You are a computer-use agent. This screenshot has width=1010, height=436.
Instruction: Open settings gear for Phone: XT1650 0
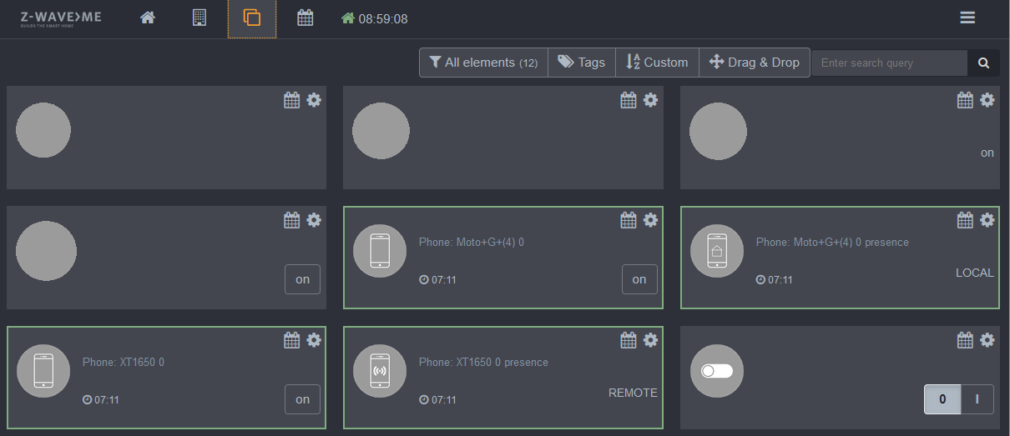click(314, 340)
